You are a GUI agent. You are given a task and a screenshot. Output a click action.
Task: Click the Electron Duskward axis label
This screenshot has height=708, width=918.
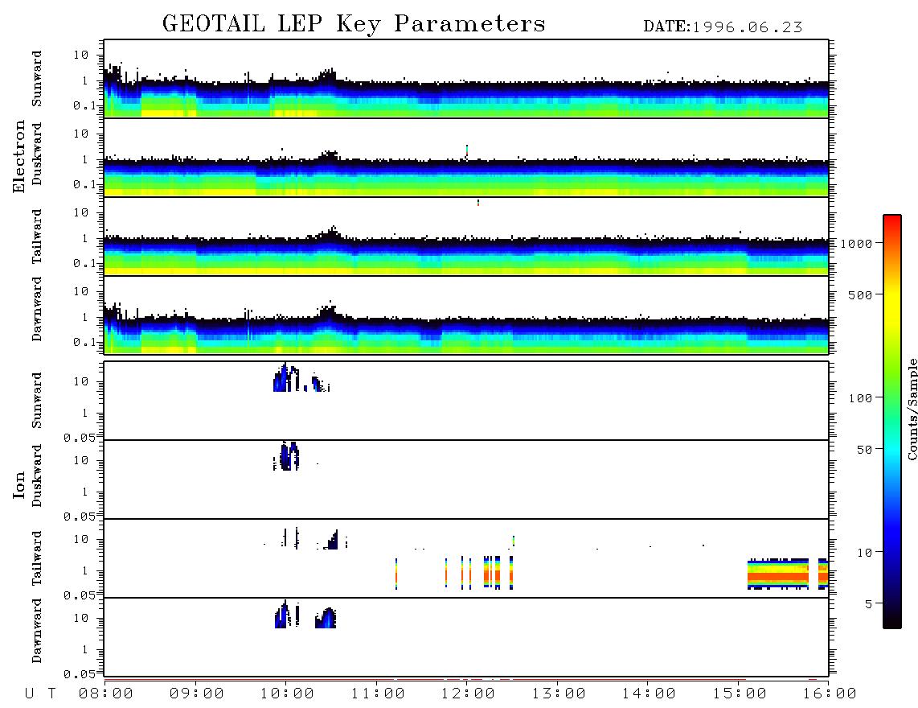[x=37, y=154]
